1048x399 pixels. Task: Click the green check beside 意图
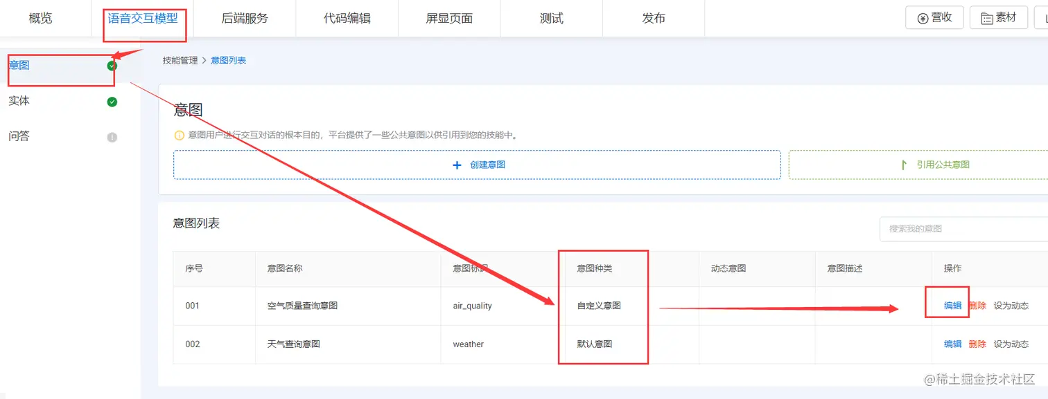(111, 67)
